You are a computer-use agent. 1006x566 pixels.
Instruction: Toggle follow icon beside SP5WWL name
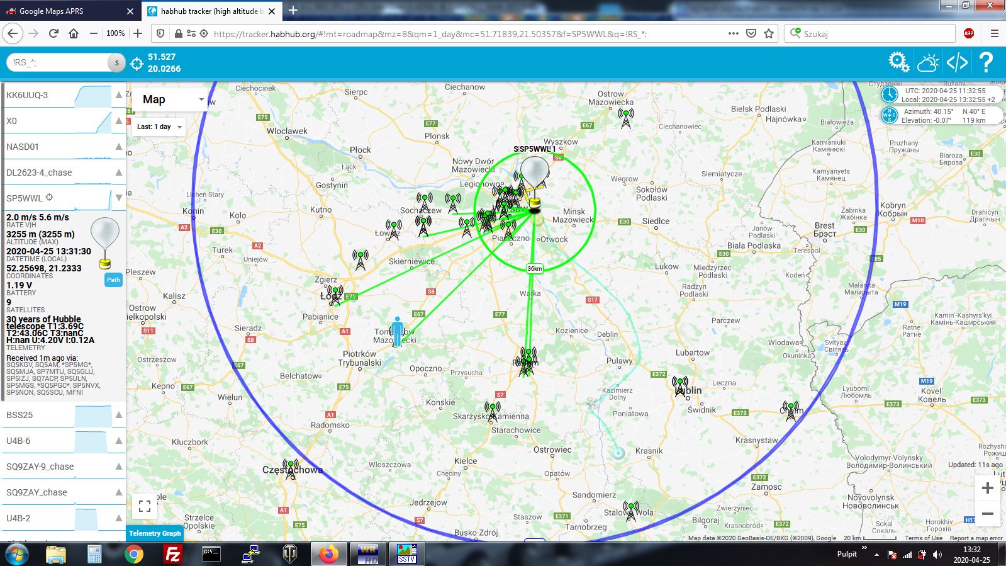point(49,198)
